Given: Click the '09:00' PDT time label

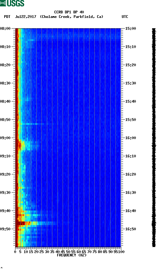Looking at the screenshot, I should [x=5, y=138].
